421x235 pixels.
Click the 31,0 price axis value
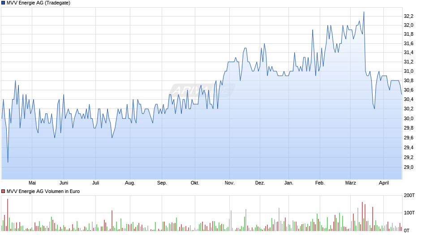pyautogui.click(x=408, y=71)
